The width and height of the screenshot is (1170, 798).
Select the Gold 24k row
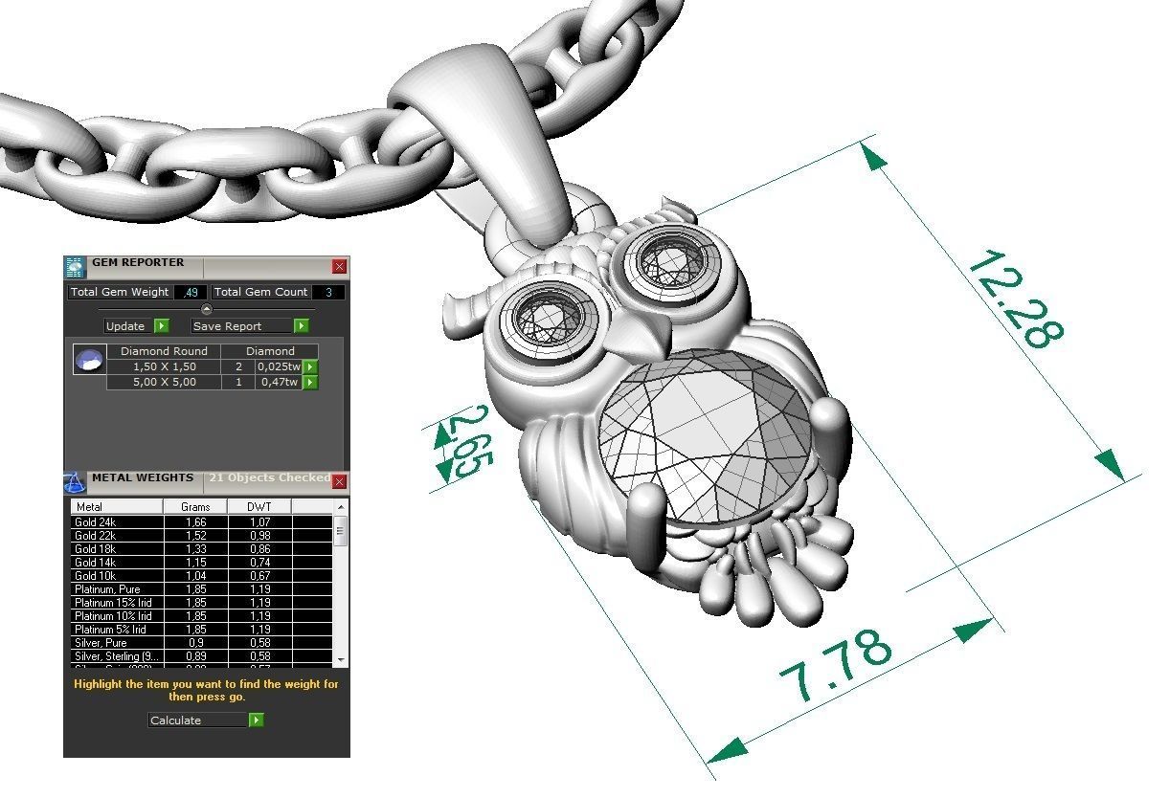pyautogui.click(x=202, y=523)
